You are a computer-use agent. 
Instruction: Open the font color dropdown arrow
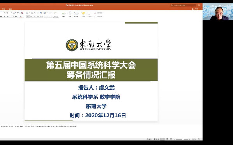23,16
